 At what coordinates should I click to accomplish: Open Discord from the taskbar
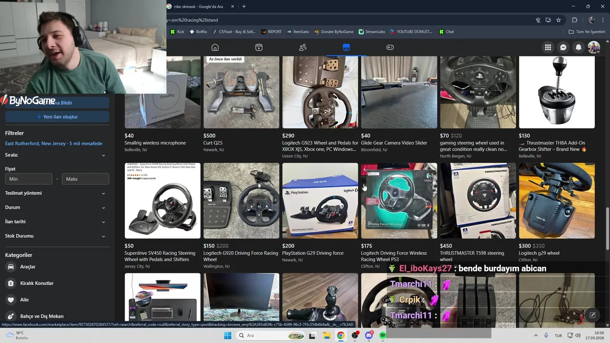(x=369, y=335)
